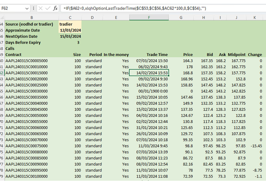Select contract cell AAPL240315C00050000

(27, 116)
